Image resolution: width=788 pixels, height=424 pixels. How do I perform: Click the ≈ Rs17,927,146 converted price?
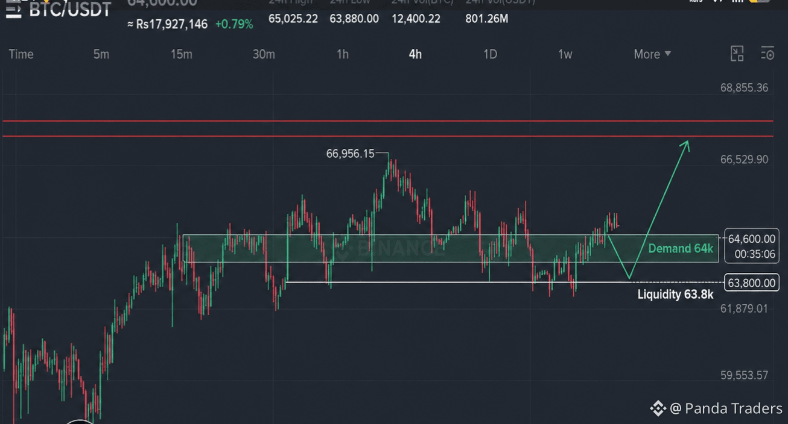click(167, 25)
